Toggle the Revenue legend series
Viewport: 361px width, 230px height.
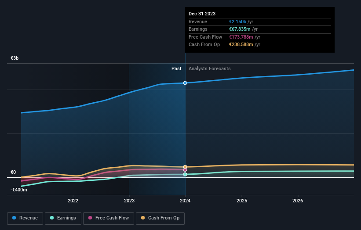25,218
